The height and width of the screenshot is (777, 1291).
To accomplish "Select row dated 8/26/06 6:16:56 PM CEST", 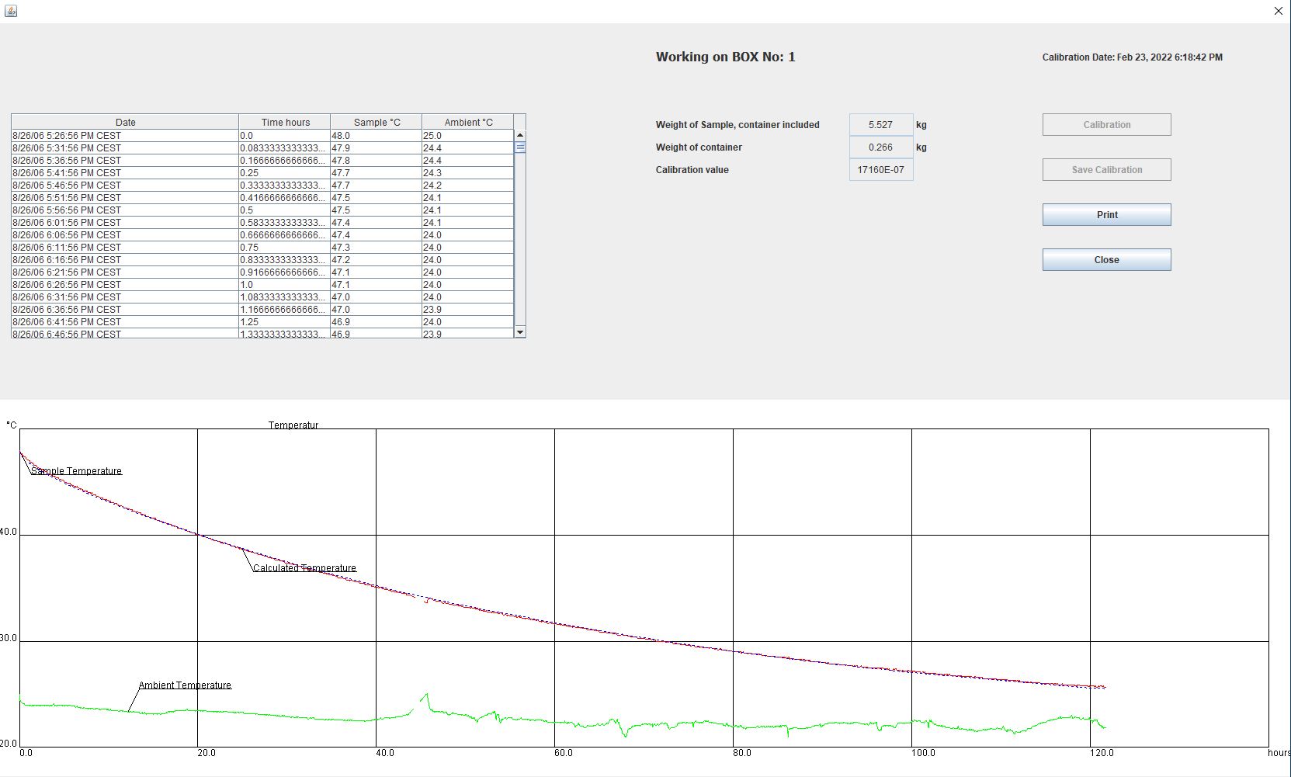I will point(262,260).
